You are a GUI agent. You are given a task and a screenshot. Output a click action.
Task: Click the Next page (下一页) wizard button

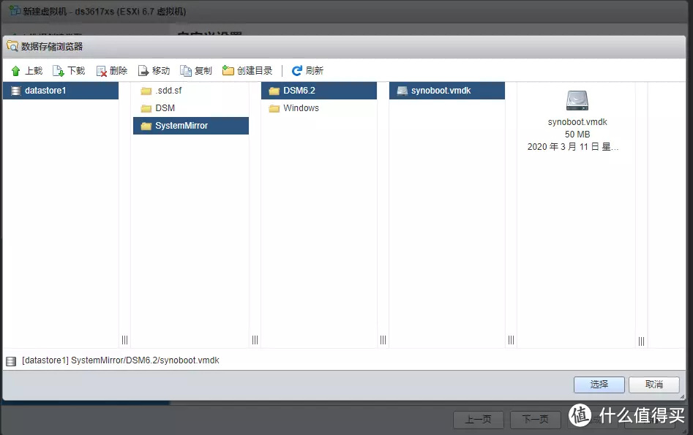coord(535,420)
